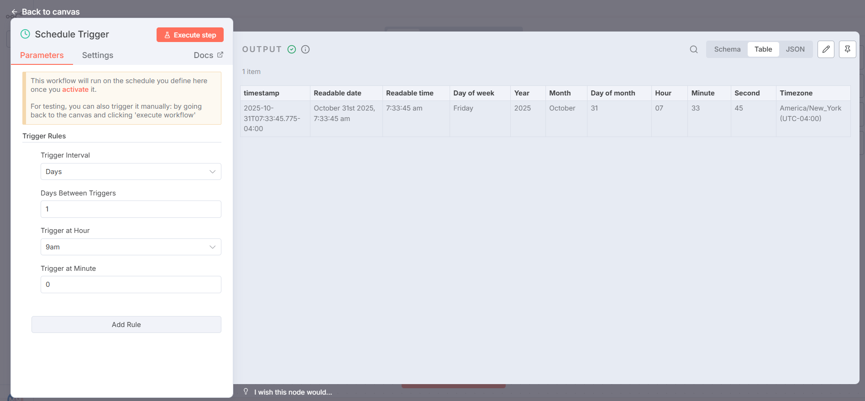Select the Parameters tab
Viewport: 865px width, 401px height.
click(x=42, y=55)
